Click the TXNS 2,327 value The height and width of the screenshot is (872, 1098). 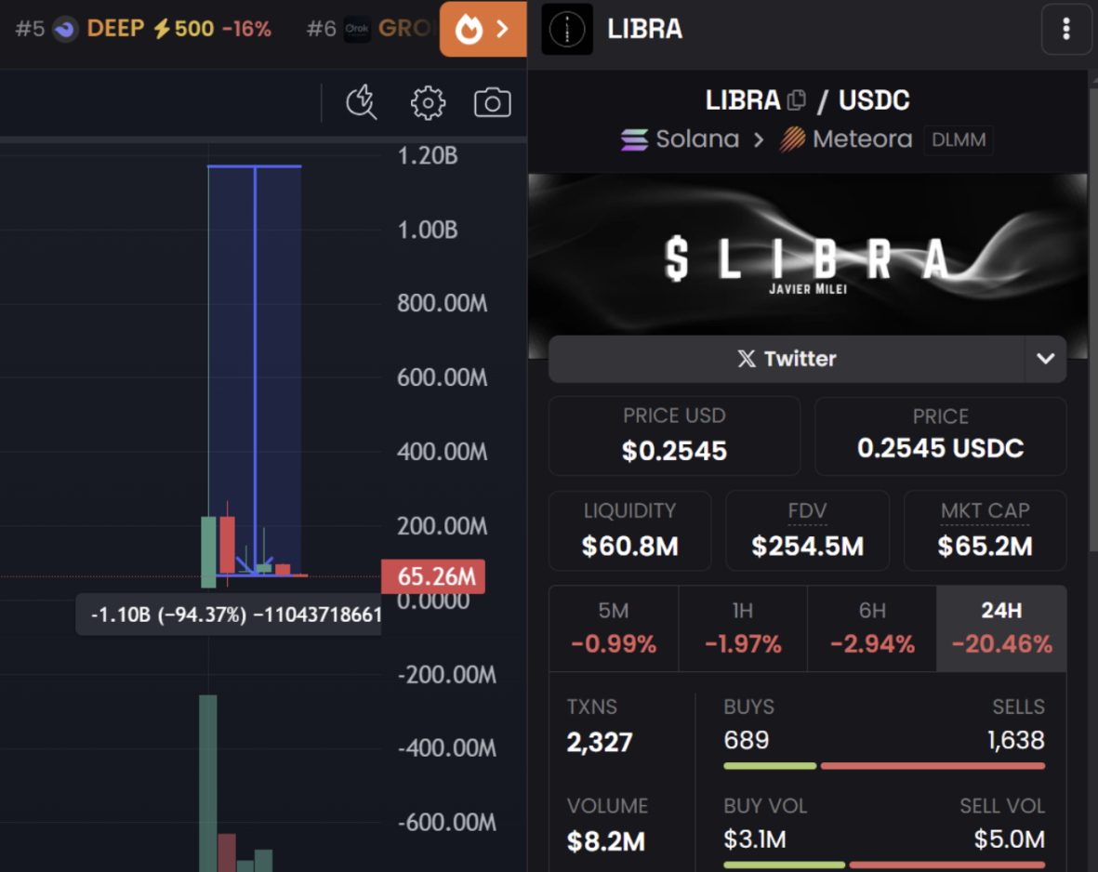[600, 742]
